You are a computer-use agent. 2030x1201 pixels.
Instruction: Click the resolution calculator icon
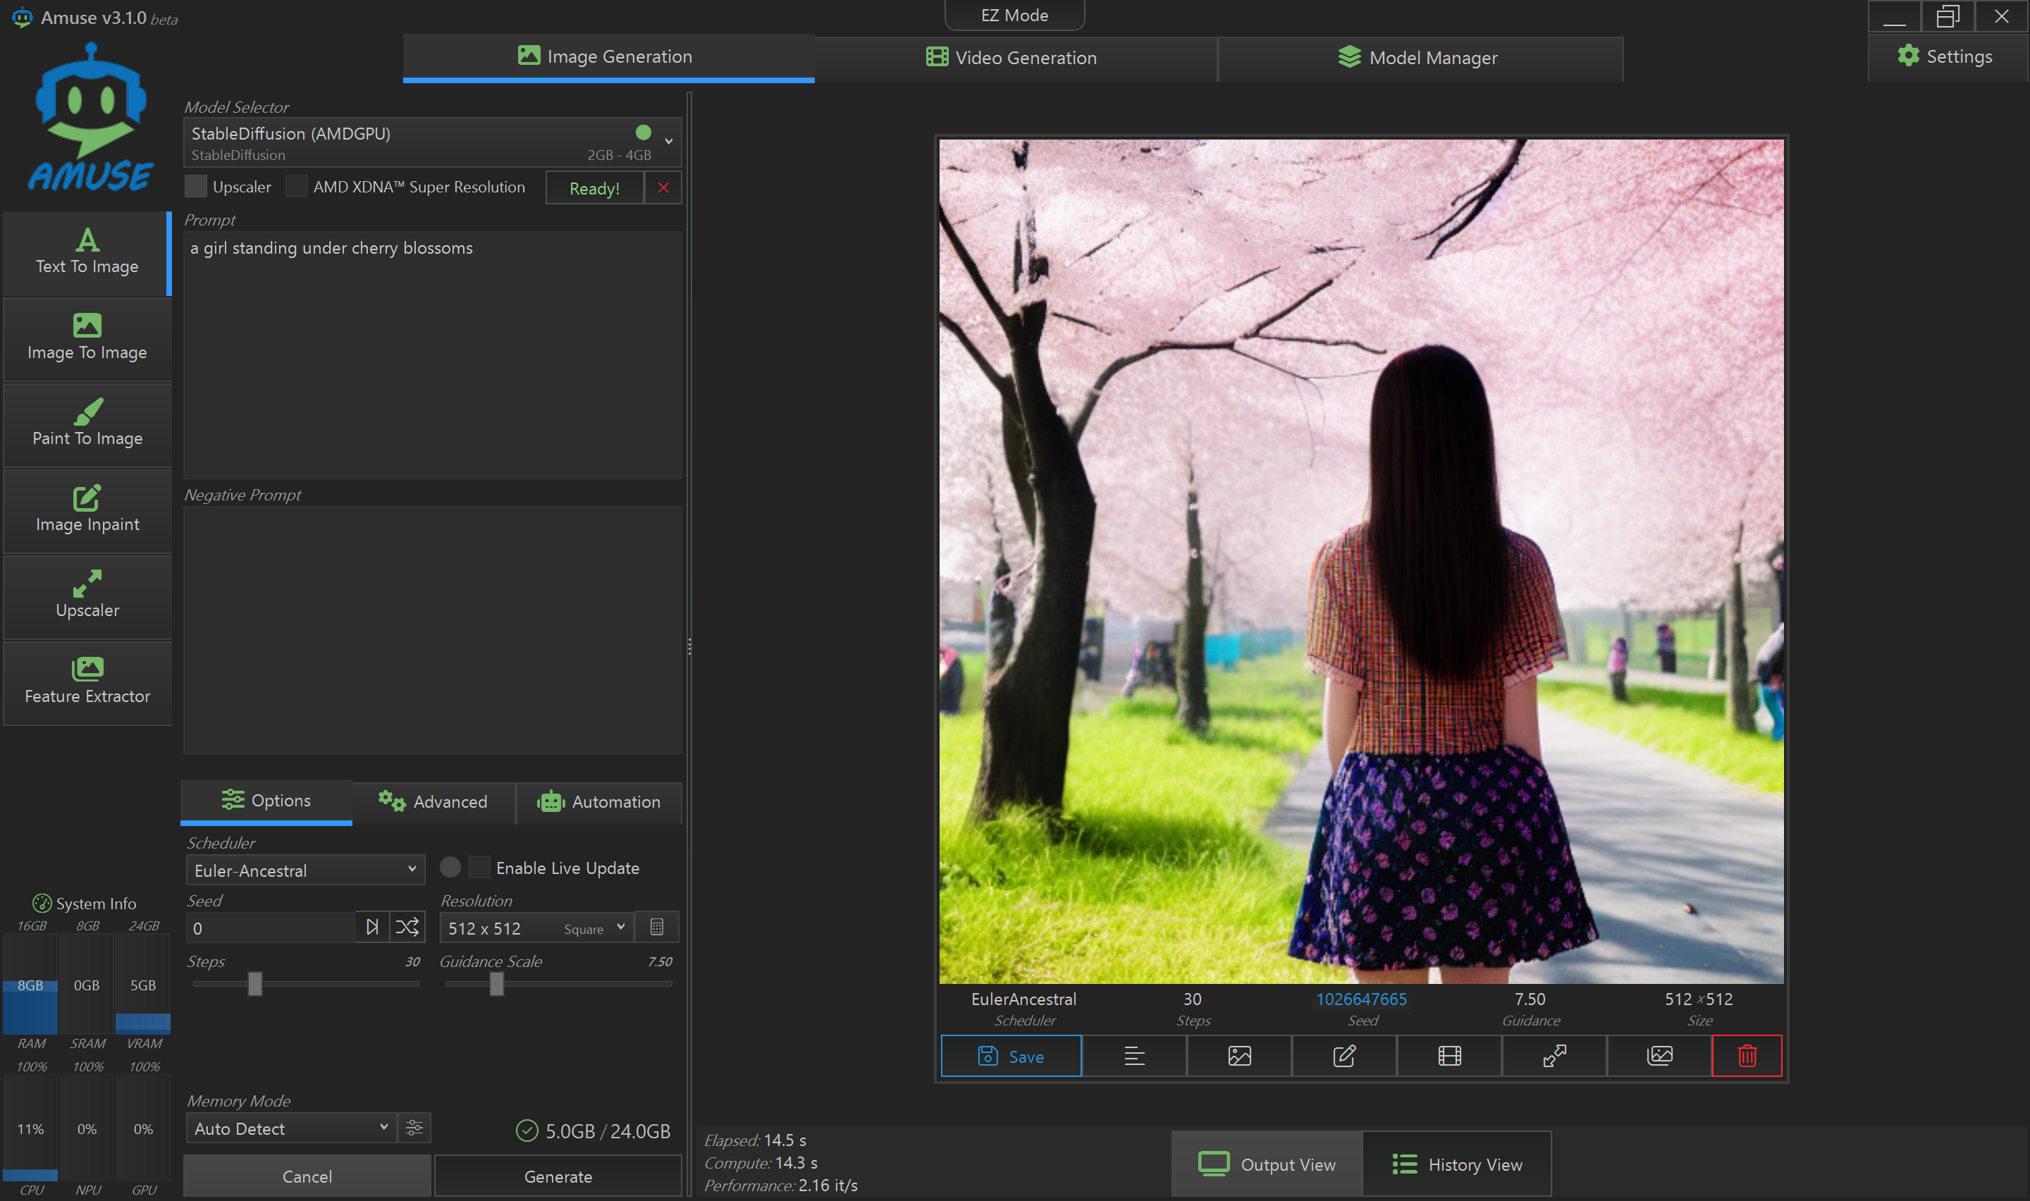[x=657, y=928]
